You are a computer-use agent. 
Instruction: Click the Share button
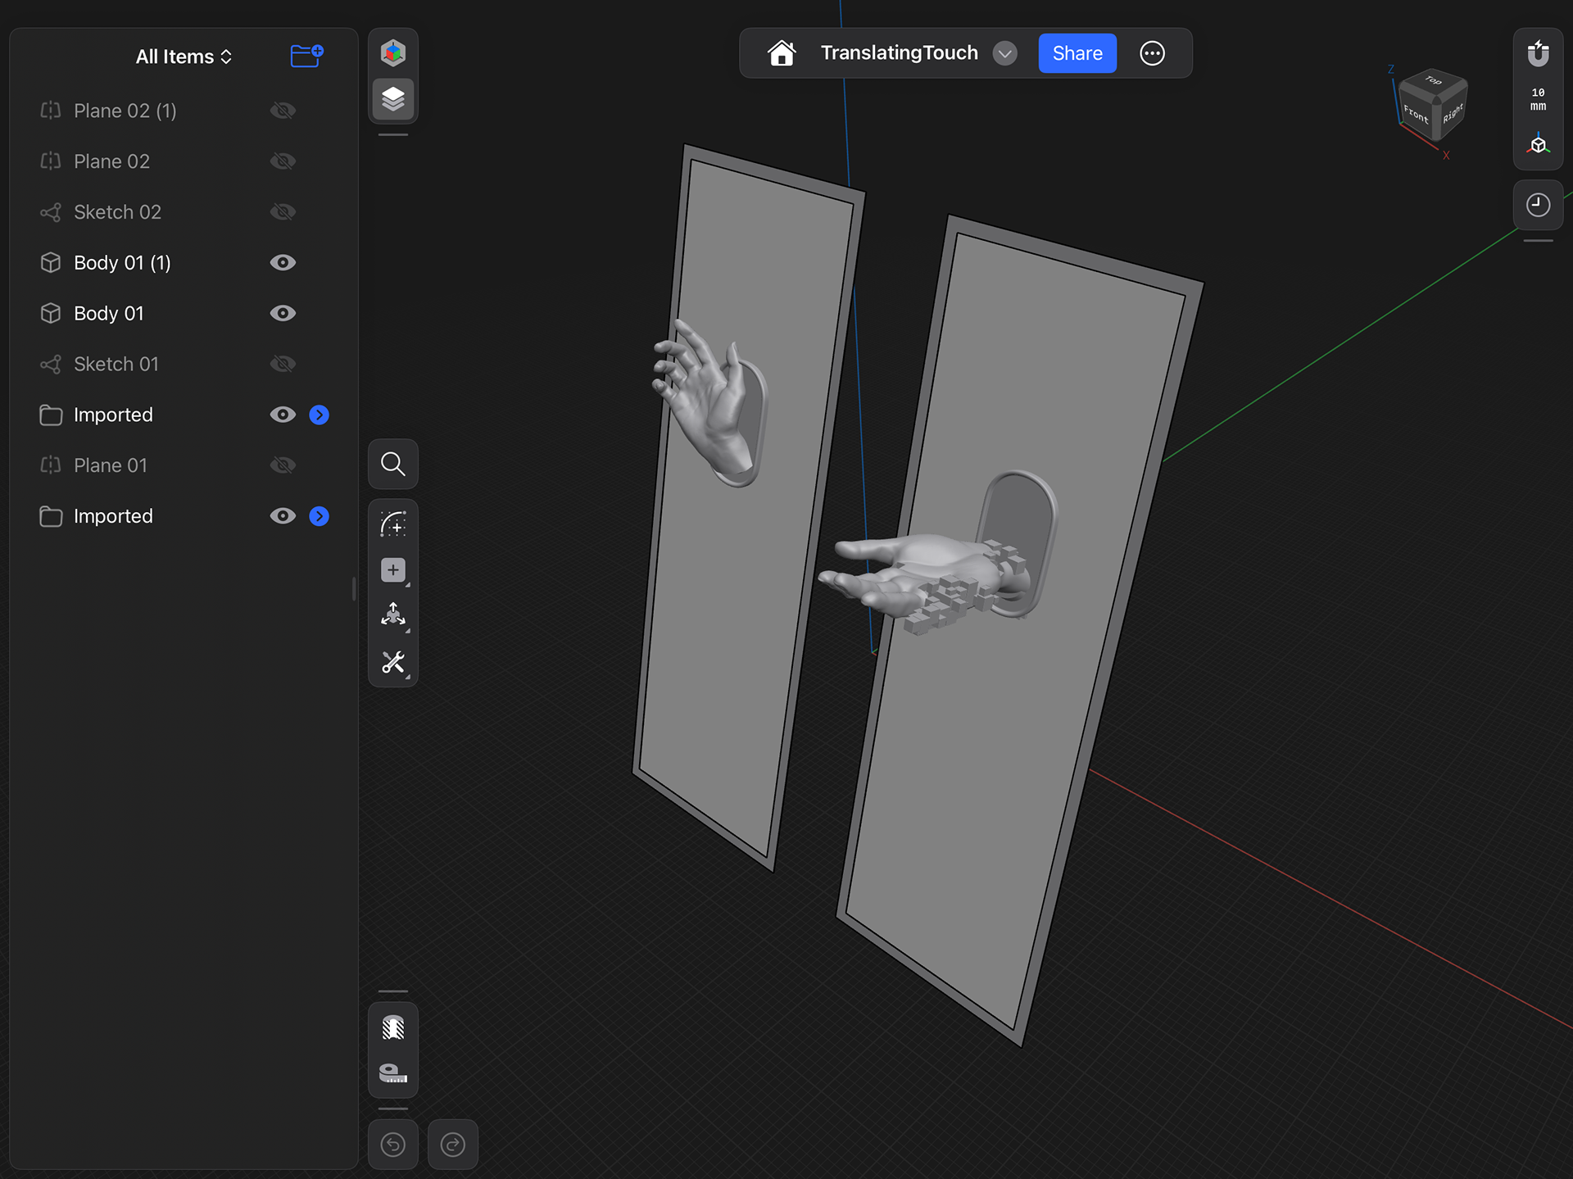pos(1077,53)
